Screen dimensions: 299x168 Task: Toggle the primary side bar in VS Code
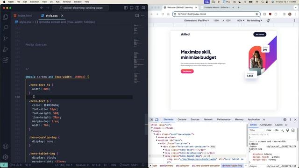coord(126,8)
